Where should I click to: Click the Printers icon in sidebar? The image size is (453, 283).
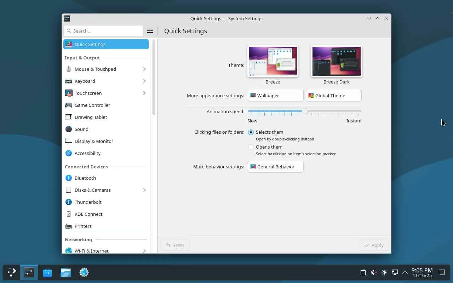69,226
